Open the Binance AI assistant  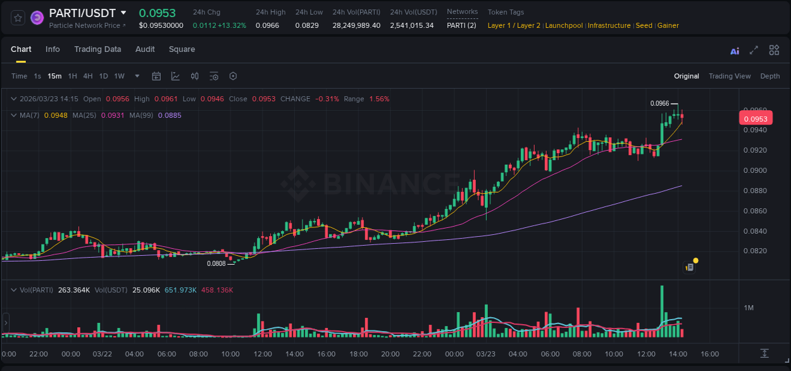coord(735,50)
